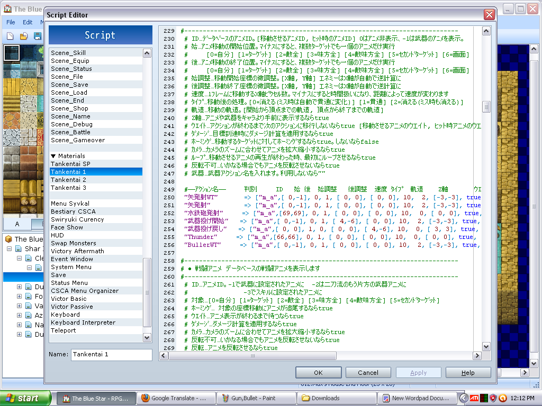542x406 pixels.
Task: Open the Edit menu
Action: pos(28,23)
